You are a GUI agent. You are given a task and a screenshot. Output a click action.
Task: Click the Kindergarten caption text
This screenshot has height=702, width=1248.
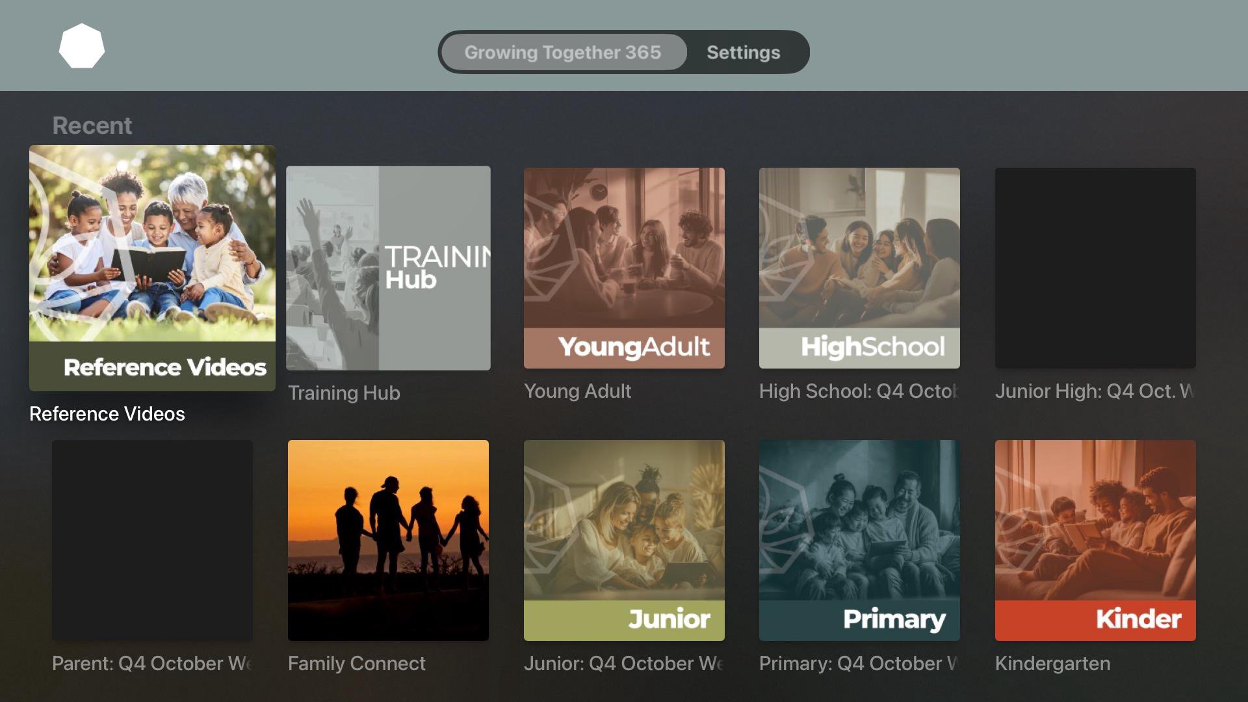1052,664
